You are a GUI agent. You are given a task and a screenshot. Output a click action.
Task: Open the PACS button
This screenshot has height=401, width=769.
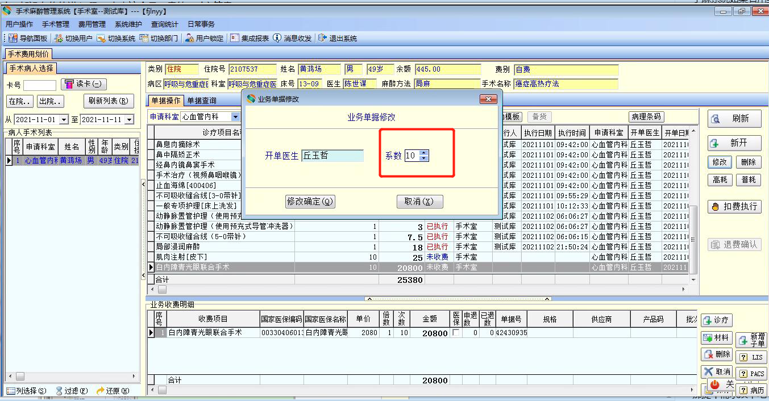(x=751, y=374)
